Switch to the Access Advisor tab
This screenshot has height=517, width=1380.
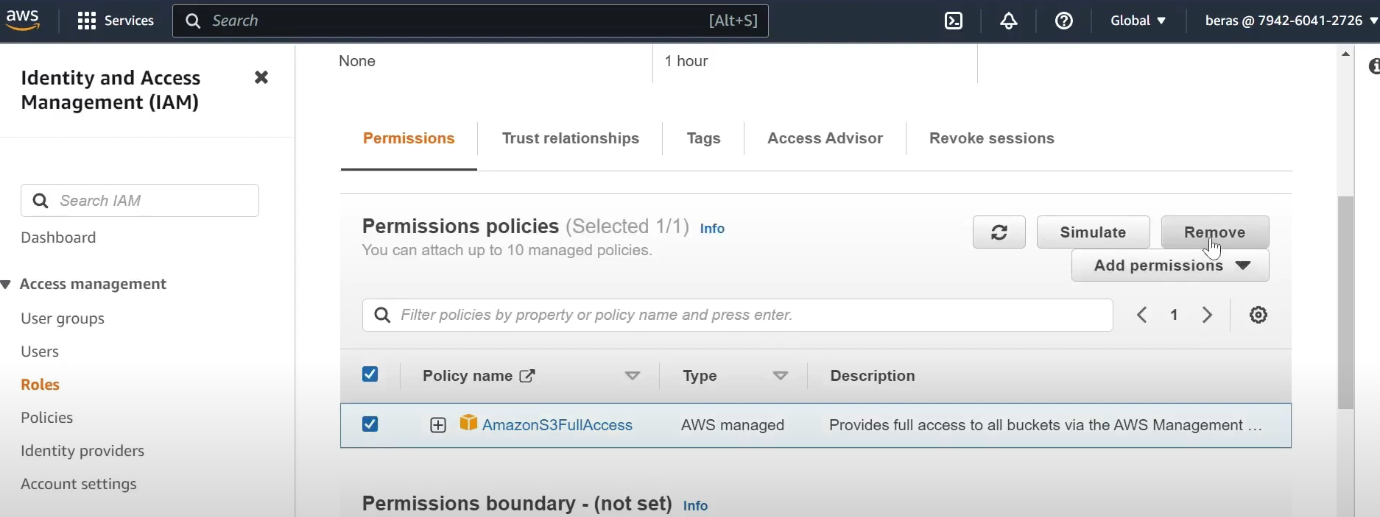click(825, 138)
